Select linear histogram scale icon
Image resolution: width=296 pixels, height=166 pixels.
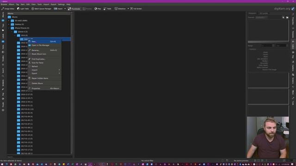click(x=284, y=18)
